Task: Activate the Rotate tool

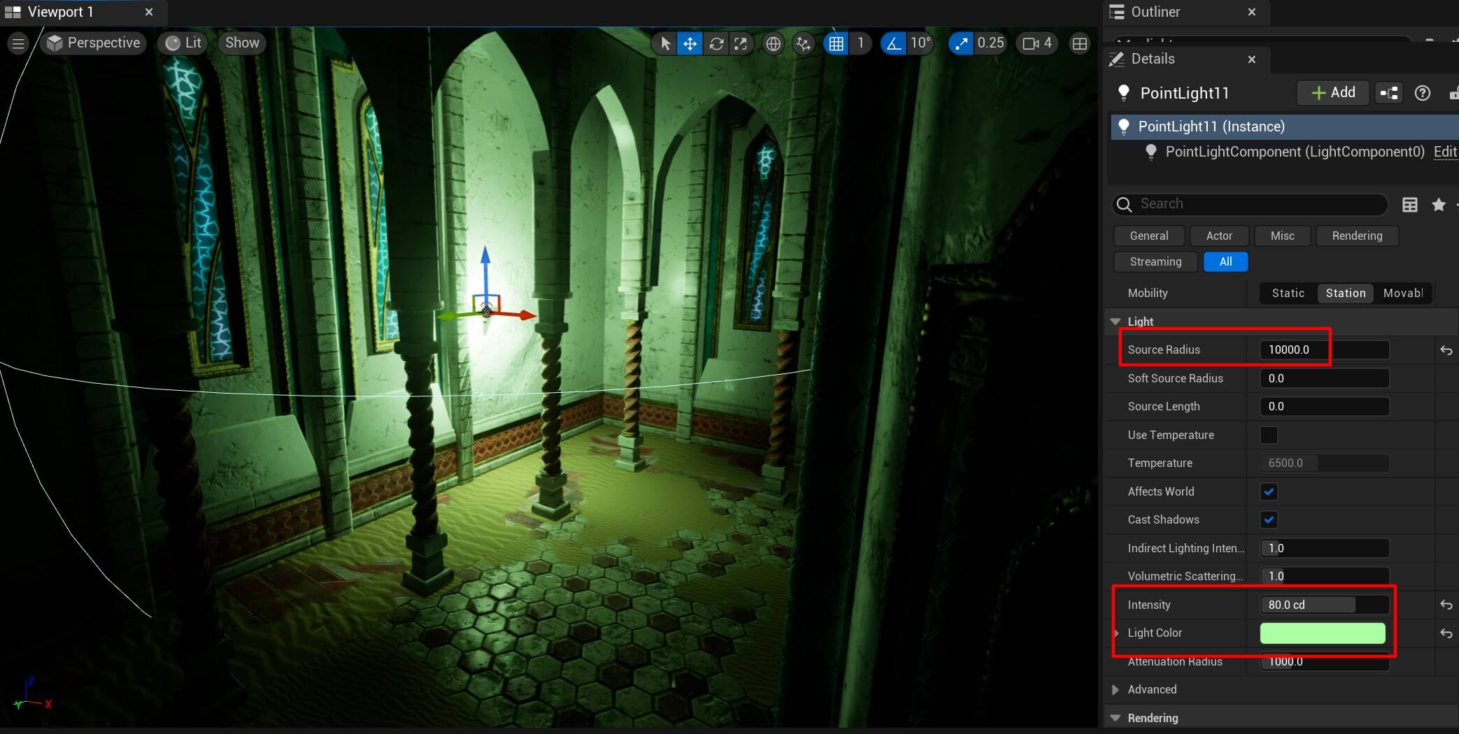Action: (716, 43)
